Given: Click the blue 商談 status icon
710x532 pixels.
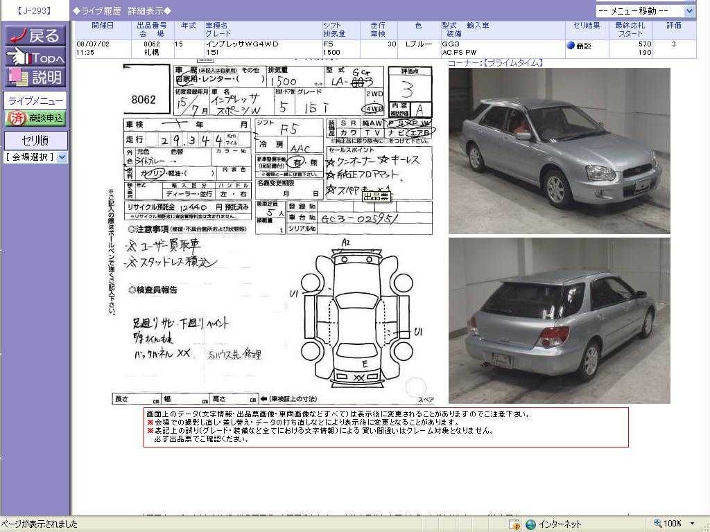Looking at the screenshot, I should [x=571, y=45].
